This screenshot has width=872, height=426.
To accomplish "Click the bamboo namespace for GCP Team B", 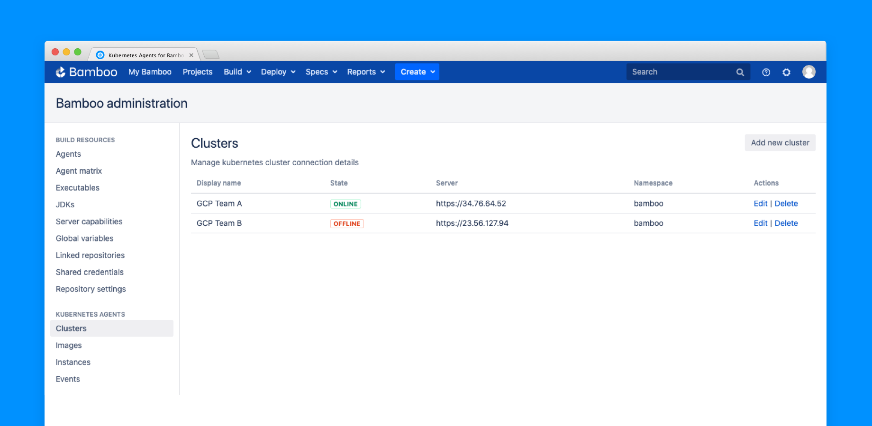I will pos(648,223).
